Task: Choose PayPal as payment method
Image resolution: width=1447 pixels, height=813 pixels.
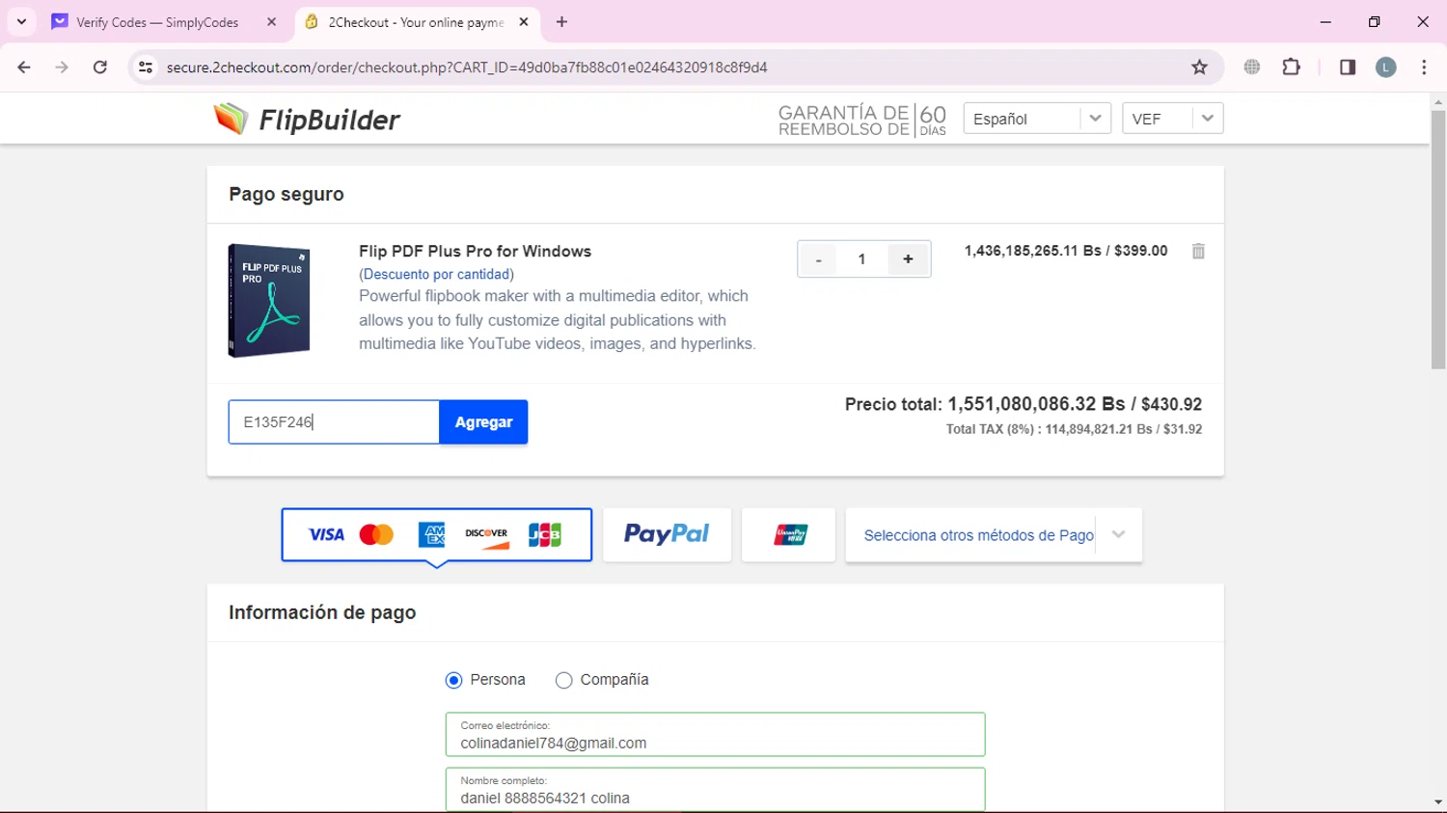Action: [x=667, y=534]
